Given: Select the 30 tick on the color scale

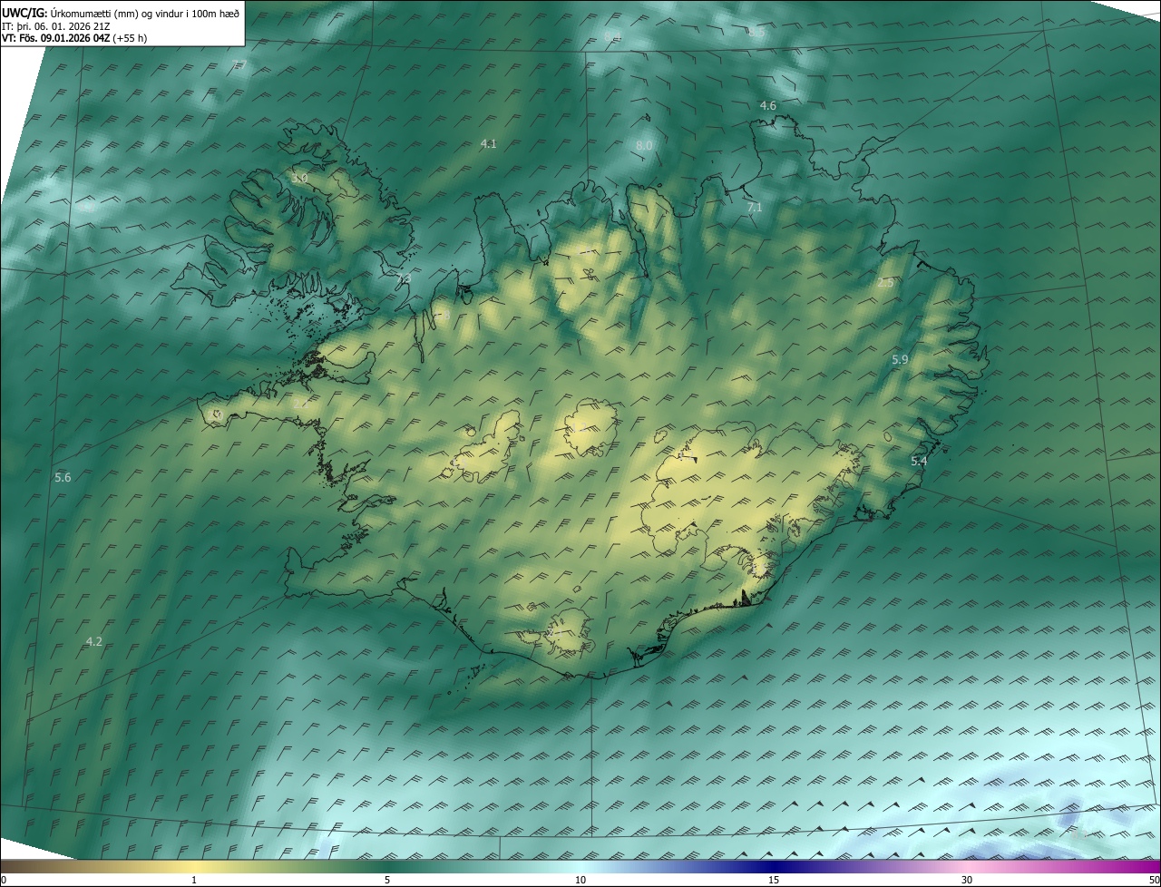Looking at the screenshot, I should (x=967, y=881).
